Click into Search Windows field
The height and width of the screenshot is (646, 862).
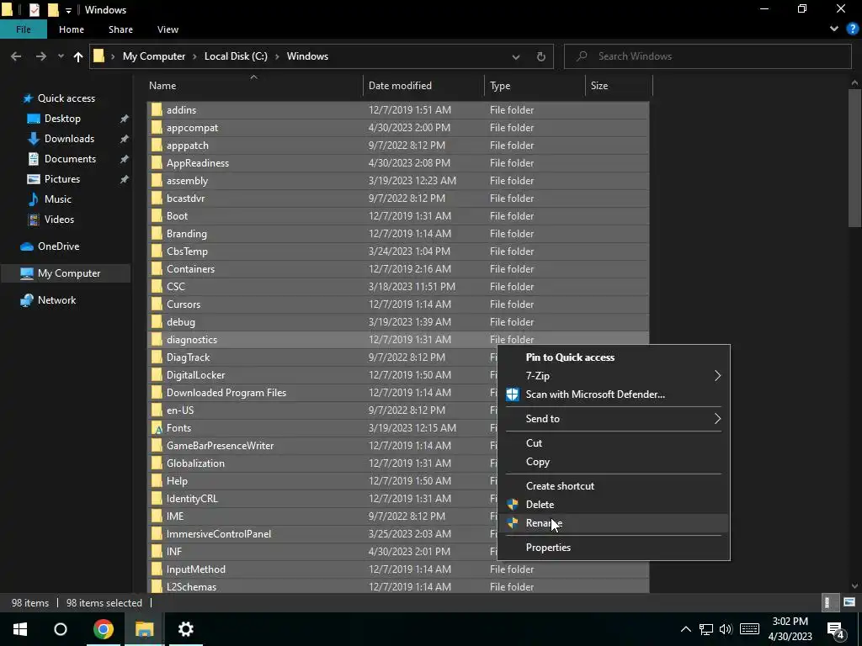click(707, 56)
